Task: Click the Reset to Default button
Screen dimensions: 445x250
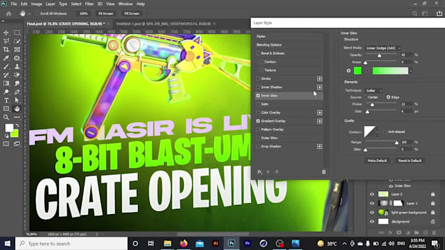Action: pyautogui.click(x=410, y=161)
